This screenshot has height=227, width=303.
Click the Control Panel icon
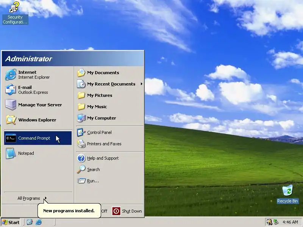[x=81, y=132]
